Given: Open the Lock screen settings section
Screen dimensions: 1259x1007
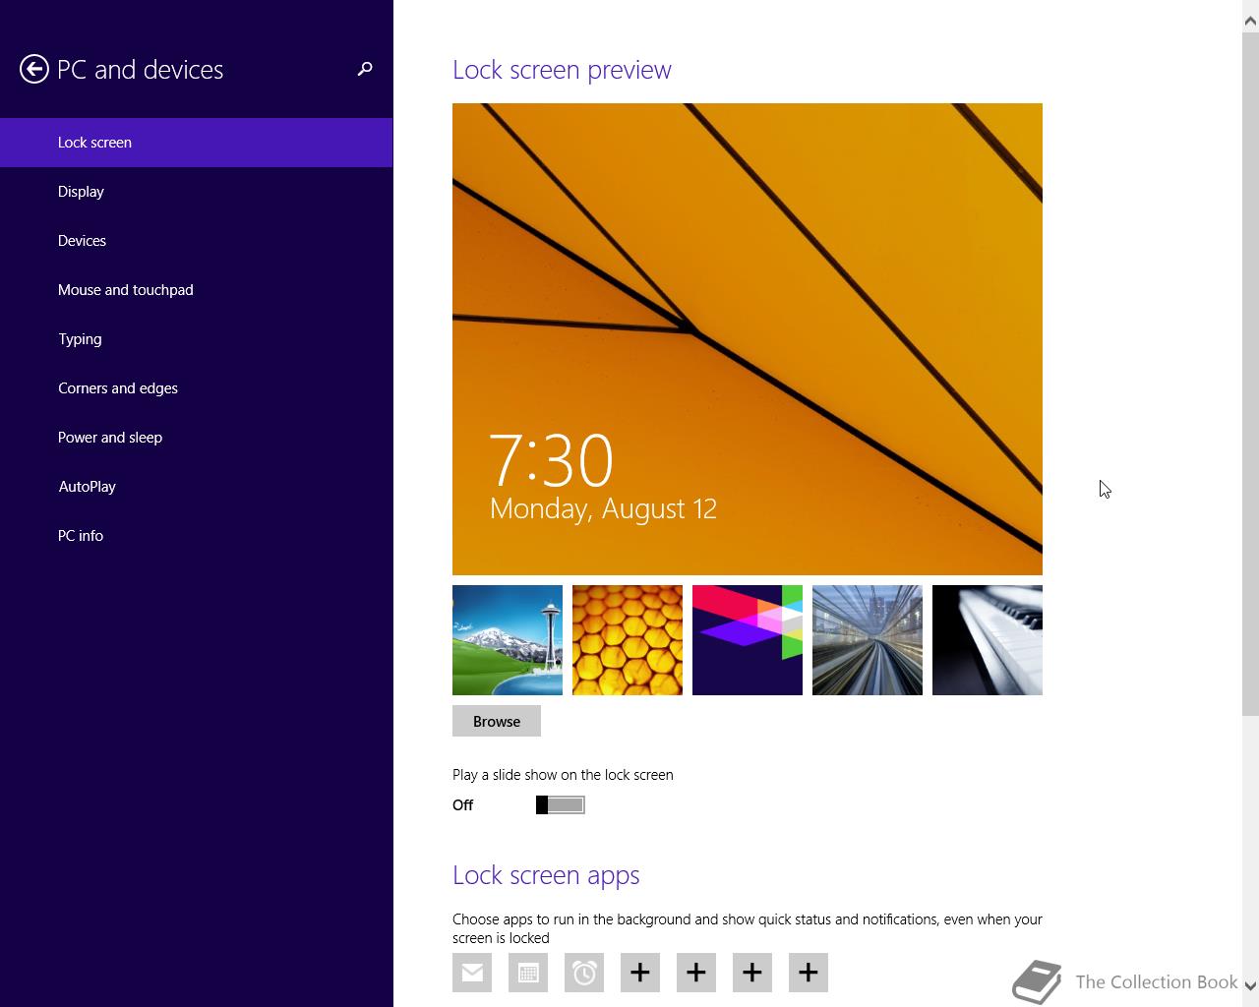Looking at the screenshot, I should pos(197,143).
